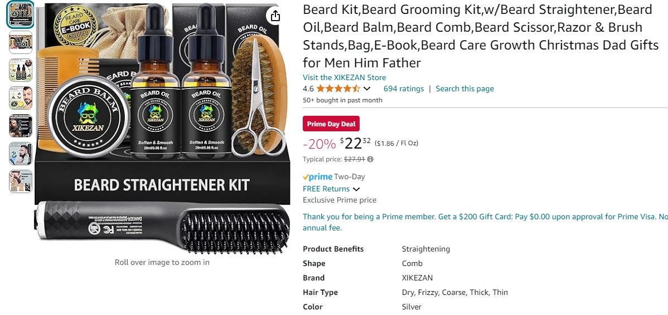The image size is (668, 315).
Task: Click the star rating icons
Action: [338, 89]
